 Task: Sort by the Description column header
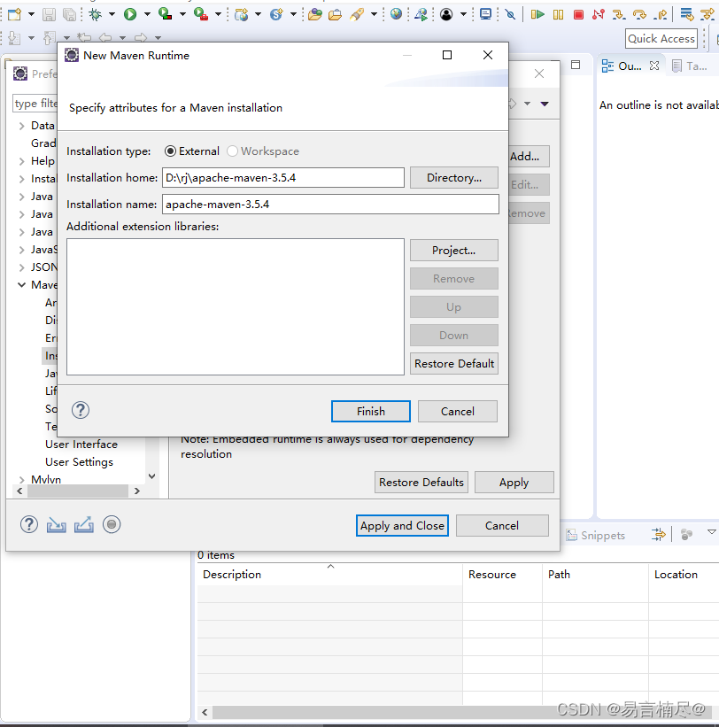point(329,575)
